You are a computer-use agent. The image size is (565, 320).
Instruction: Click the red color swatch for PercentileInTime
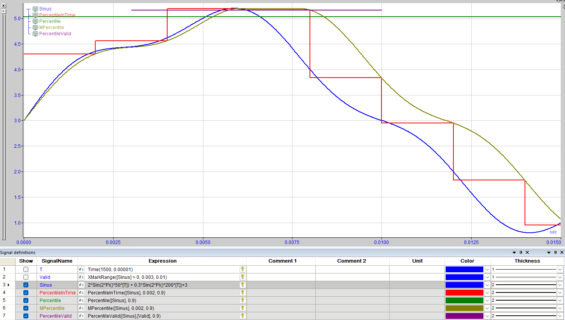click(464, 292)
